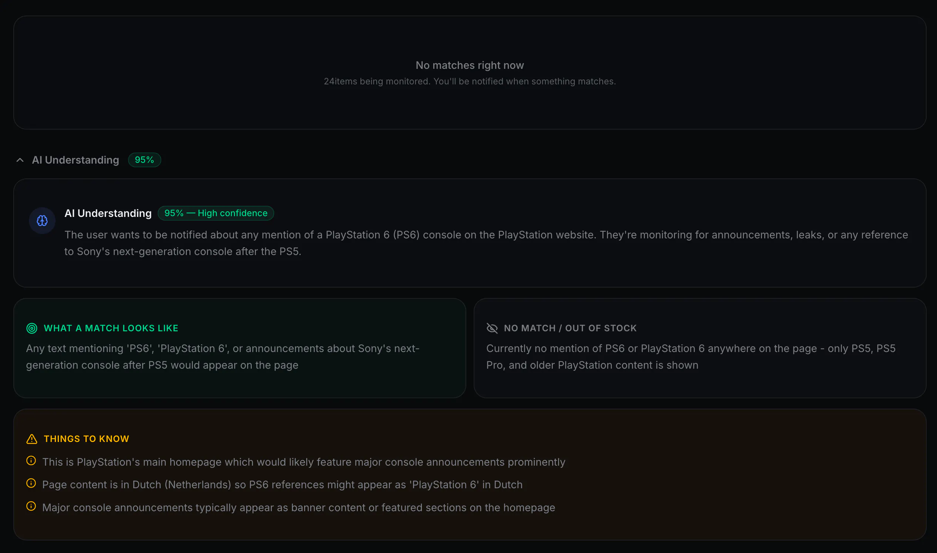Screen dimensions: 937x553
Task: Click the 'No matches right now' heading
Action: (x=470, y=65)
